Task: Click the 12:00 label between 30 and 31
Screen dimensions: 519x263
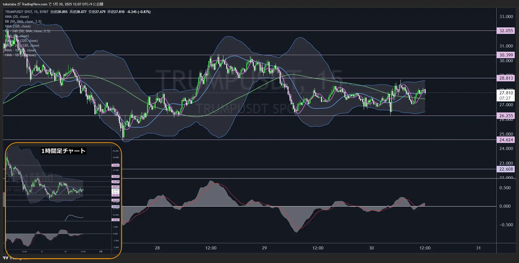Action: click(x=425, y=248)
